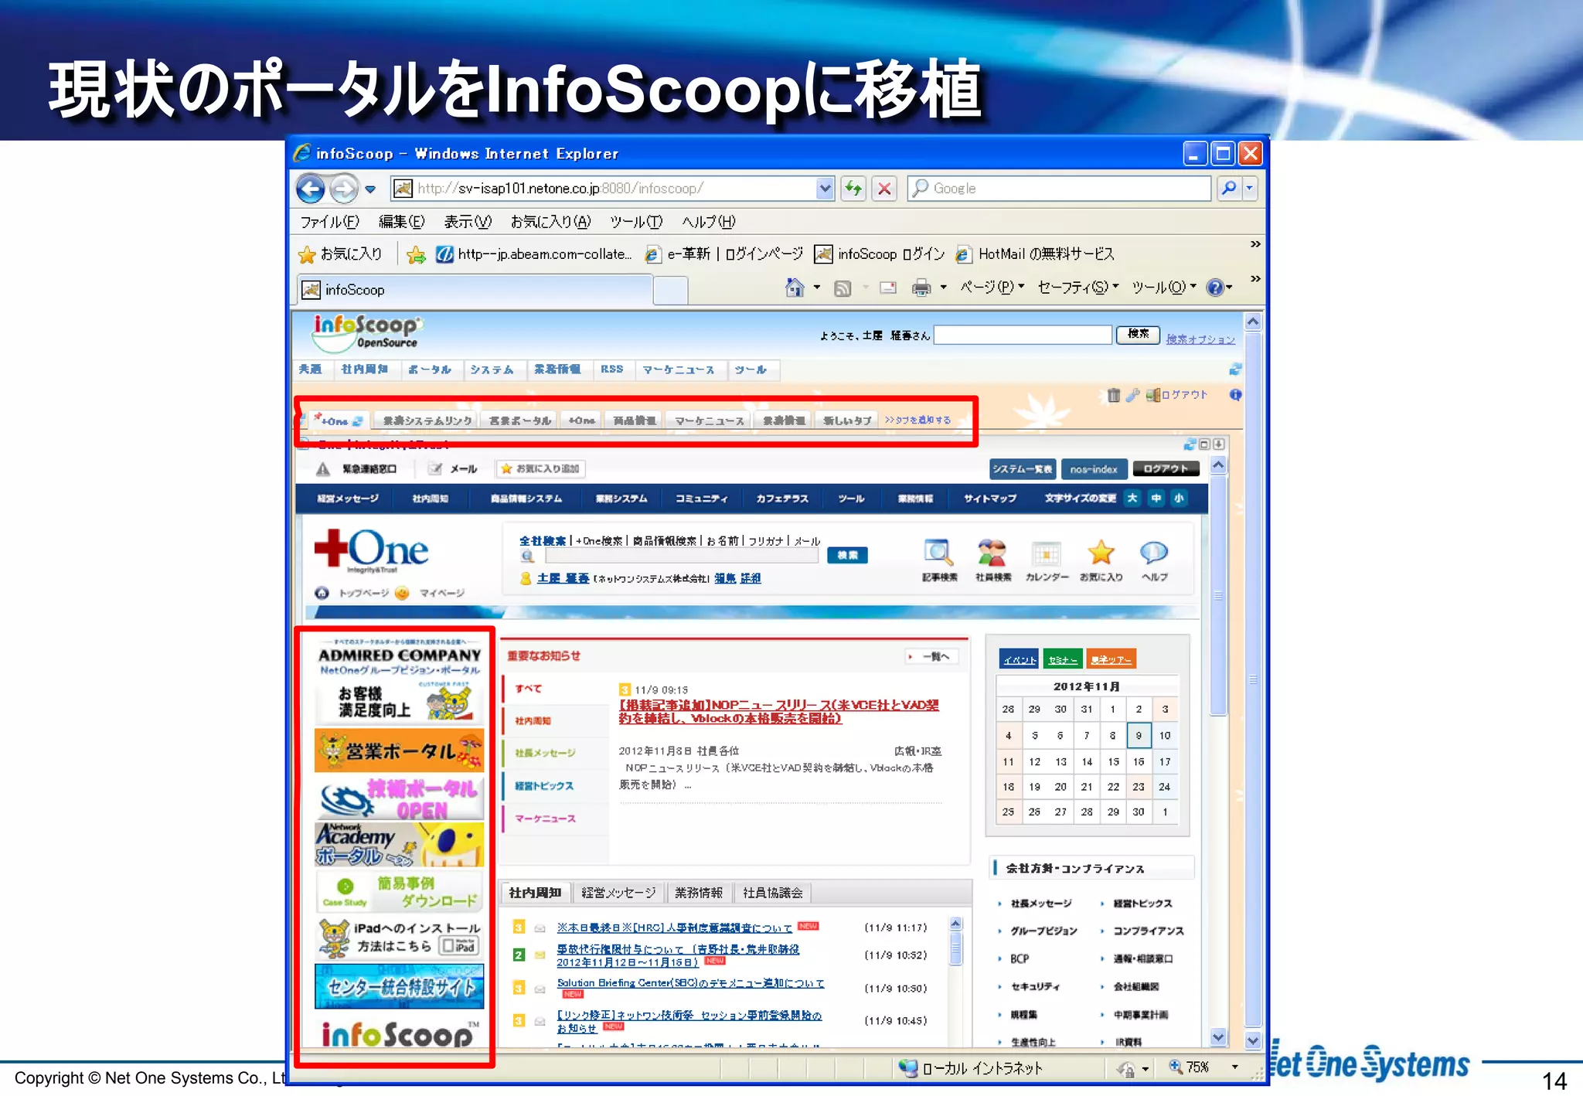The image size is (1583, 1096).
Task: Select the 業務システムリンク infoScoop tab
Action: [427, 420]
